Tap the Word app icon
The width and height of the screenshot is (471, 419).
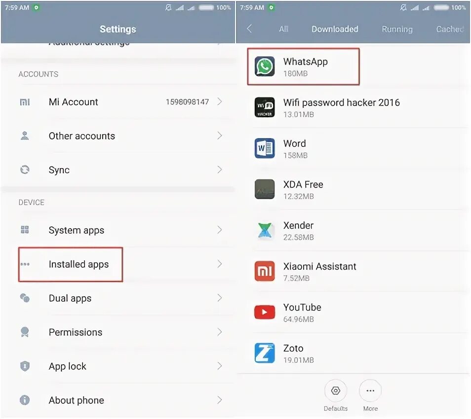point(264,148)
